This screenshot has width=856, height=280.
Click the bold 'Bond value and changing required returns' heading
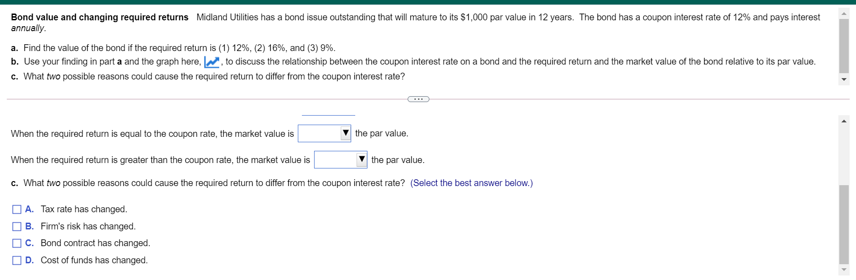click(x=99, y=17)
